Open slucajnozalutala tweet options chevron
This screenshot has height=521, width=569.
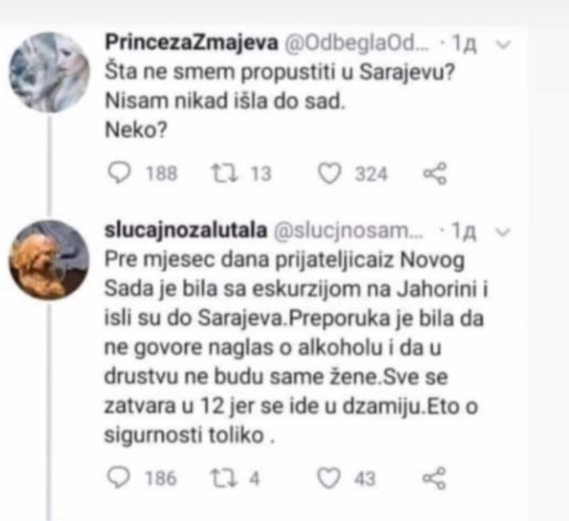tap(503, 231)
